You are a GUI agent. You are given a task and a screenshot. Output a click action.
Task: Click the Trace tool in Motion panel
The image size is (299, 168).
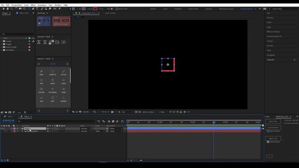[x=64, y=82]
